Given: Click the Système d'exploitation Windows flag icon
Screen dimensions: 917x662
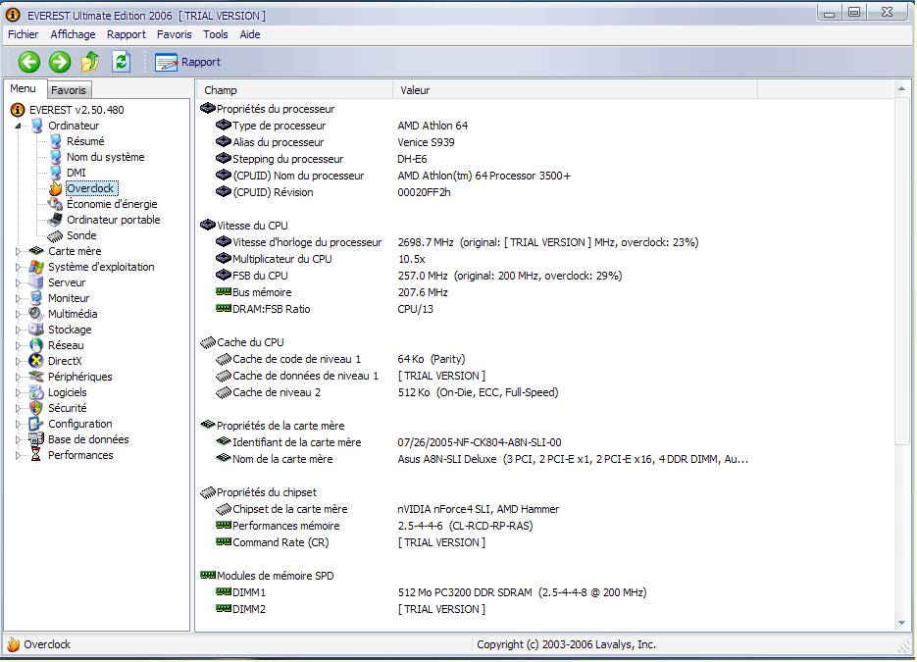Looking at the screenshot, I should [36, 268].
